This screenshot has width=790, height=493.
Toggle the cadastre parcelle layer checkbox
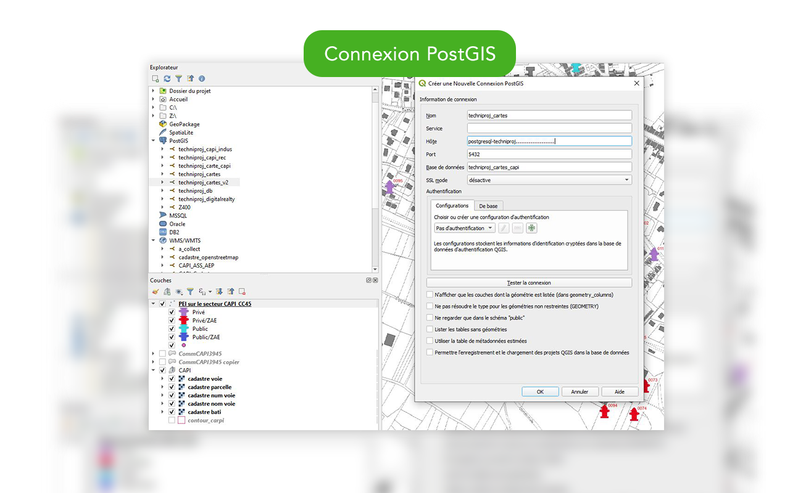(x=172, y=387)
